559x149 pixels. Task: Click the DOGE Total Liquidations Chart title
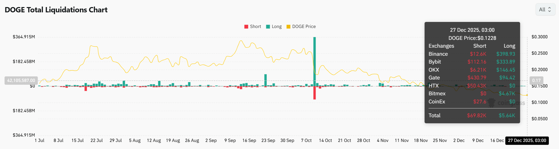[x=56, y=10]
